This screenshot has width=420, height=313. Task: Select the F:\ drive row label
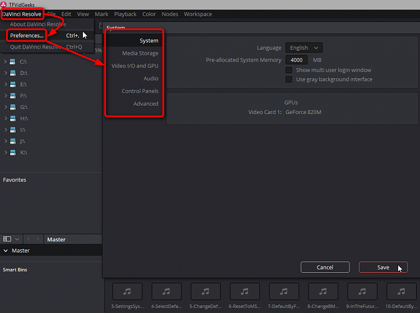tap(24, 96)
